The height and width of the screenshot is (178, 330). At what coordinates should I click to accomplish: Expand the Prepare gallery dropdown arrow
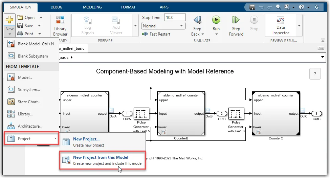tap(135, 26)
